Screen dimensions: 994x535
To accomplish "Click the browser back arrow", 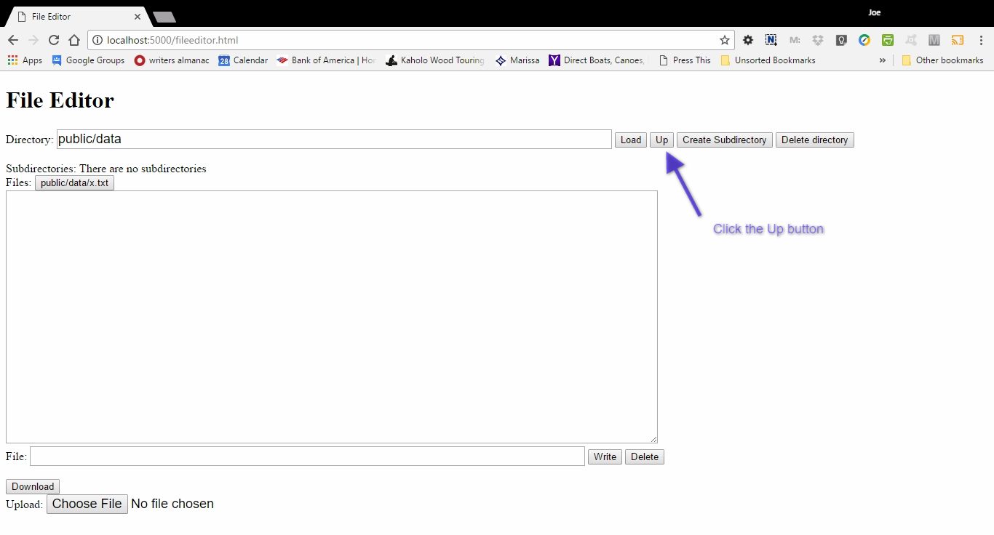I will pyautogui.click(x=13, y=40).
